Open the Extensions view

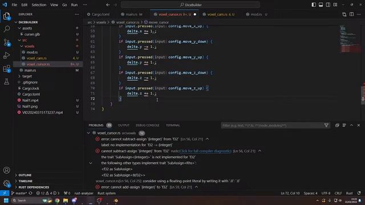tap(6, 68)
